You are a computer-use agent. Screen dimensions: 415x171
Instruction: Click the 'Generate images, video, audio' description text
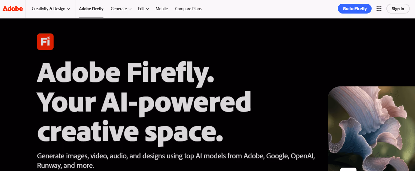click(176, 161)
